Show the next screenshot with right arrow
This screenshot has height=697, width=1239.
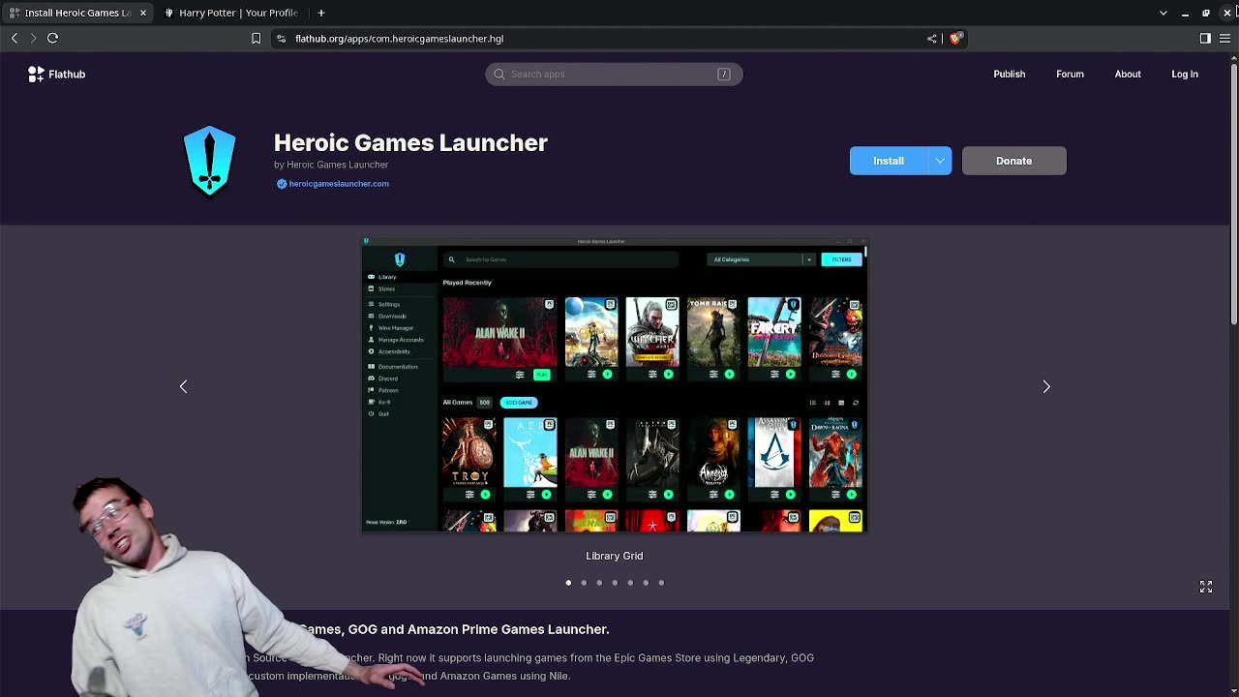[1046, 386]
